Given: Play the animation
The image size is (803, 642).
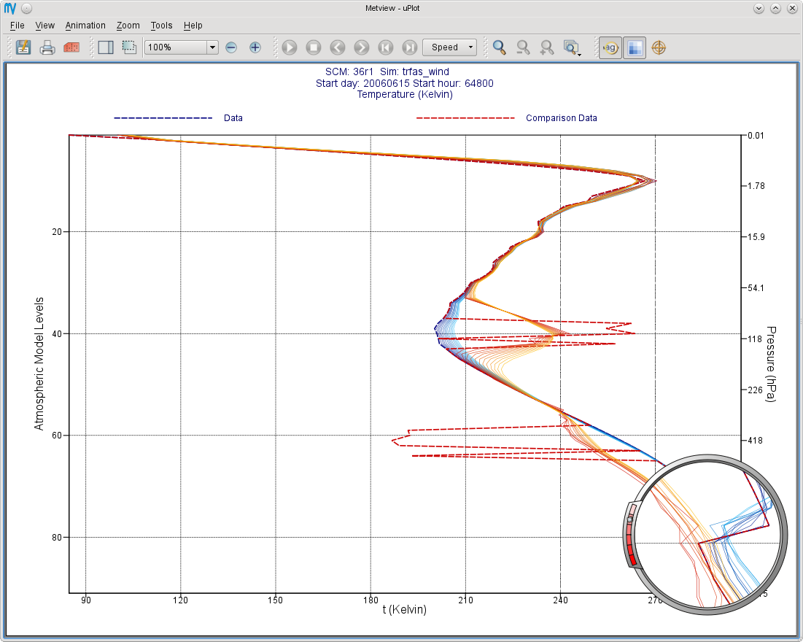Looking at the screenshot, I should coord(290,47).
